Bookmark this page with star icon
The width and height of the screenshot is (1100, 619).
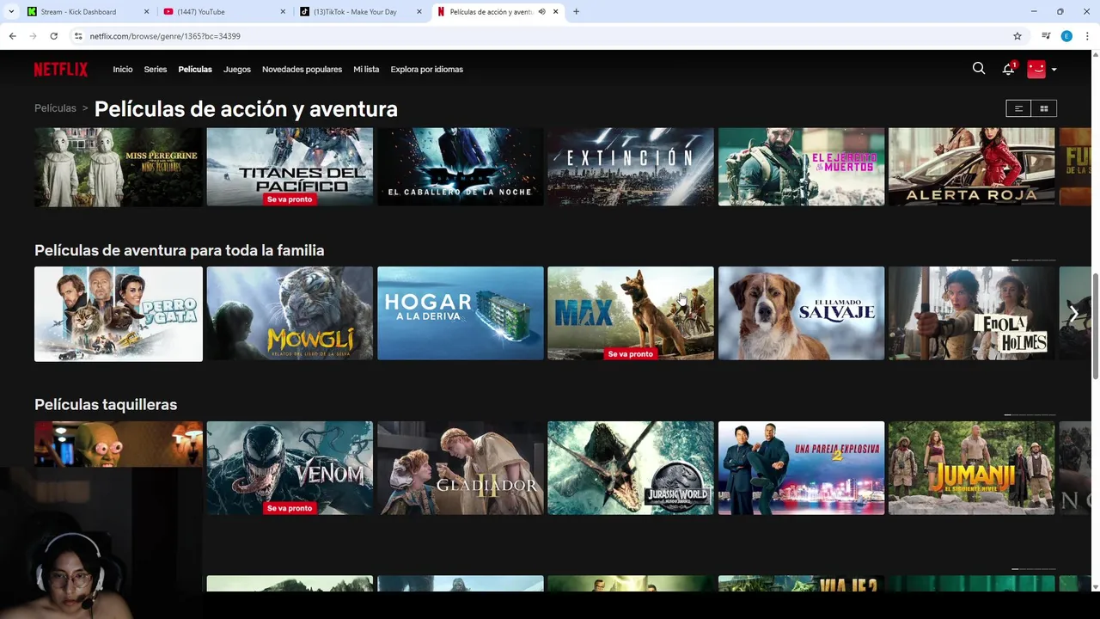[x=1017, y=36]
